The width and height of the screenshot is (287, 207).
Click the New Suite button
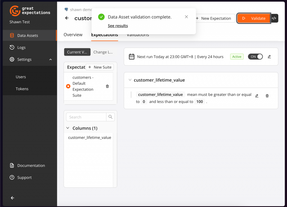(100, 67)
